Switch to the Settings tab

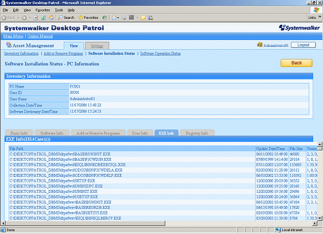click(x=97, y=46)
